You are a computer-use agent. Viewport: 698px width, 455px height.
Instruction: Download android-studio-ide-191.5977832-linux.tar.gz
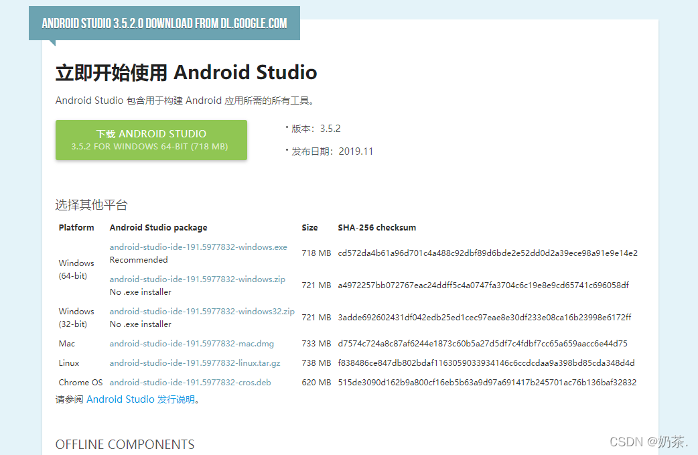[195, 363]
